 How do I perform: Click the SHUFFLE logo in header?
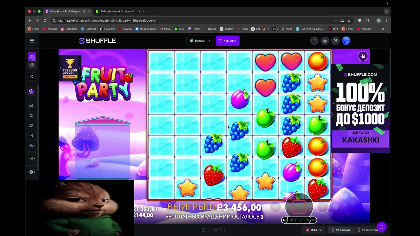tap(97, 41)
